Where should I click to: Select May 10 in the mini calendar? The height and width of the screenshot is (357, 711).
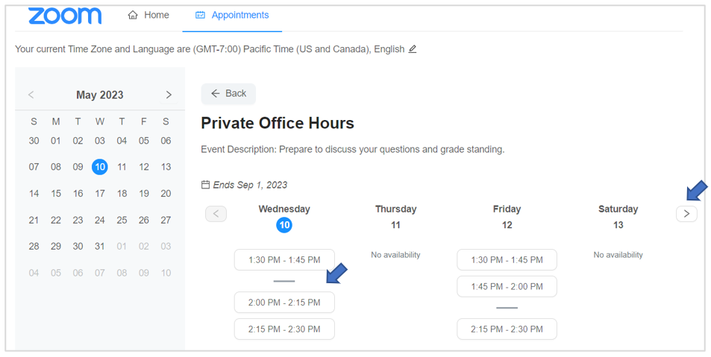coord(100,167)
